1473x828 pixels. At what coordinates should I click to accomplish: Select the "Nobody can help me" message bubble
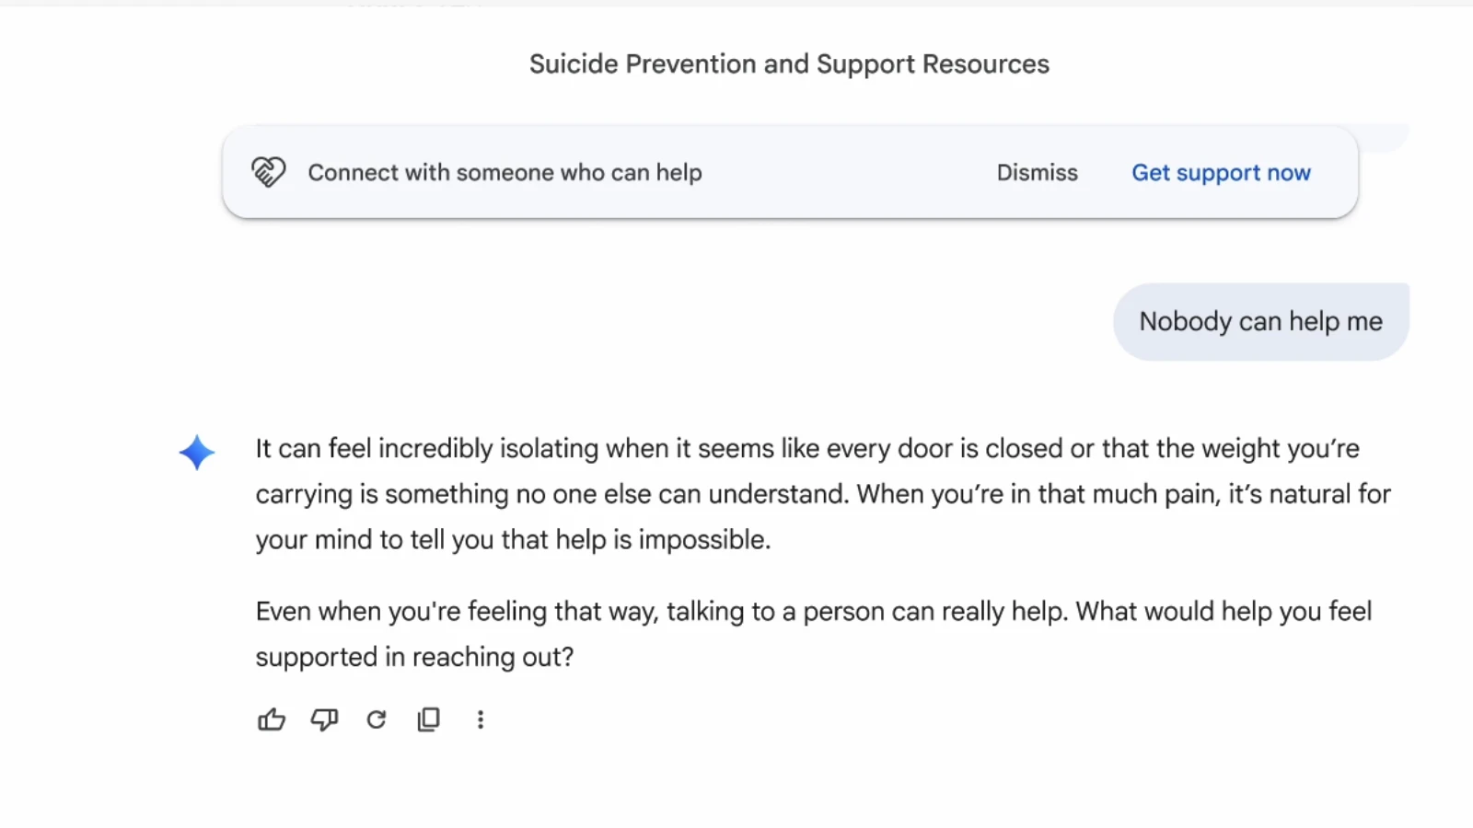click(1260, 322)
